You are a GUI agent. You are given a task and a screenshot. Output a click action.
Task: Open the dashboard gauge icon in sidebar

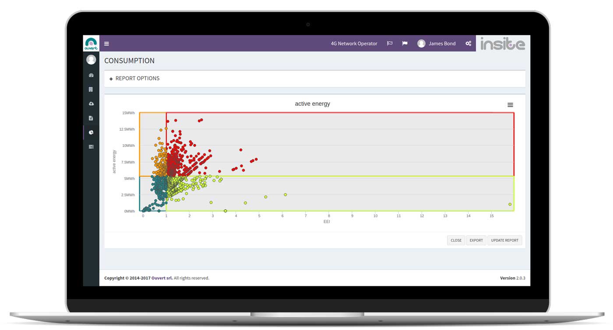pyautogui.click(x=91, y=75)
